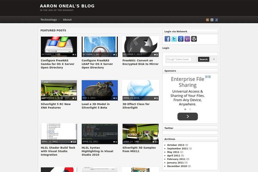The height and width of the screenshot is (172, 258).
Task: Click comment count on Load a 3D Model thumbnail
Action: tap(115, 98)
